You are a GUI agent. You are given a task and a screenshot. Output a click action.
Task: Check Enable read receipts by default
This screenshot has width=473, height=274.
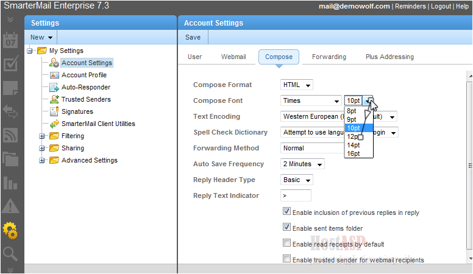286,243
